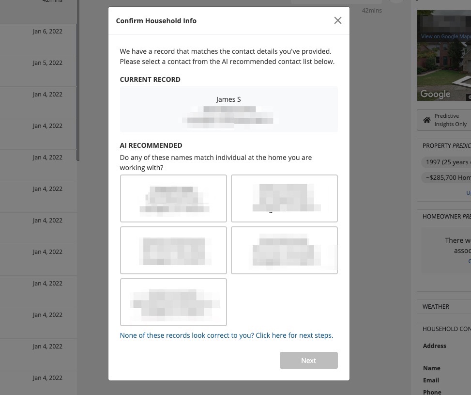The width and height of the screenshot is (471, 395).
Task: Click the home icon beside Predictive Insights Only
Action: (x=426, y=120)
